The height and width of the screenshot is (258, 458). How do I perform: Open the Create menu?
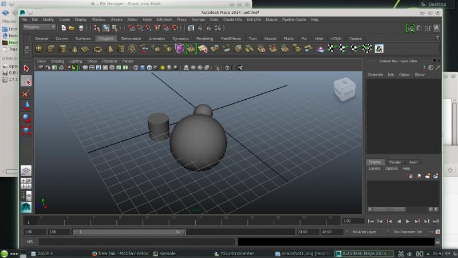click(64, 19)
